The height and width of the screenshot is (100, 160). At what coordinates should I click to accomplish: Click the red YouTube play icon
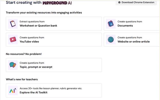tap(13, 40)
